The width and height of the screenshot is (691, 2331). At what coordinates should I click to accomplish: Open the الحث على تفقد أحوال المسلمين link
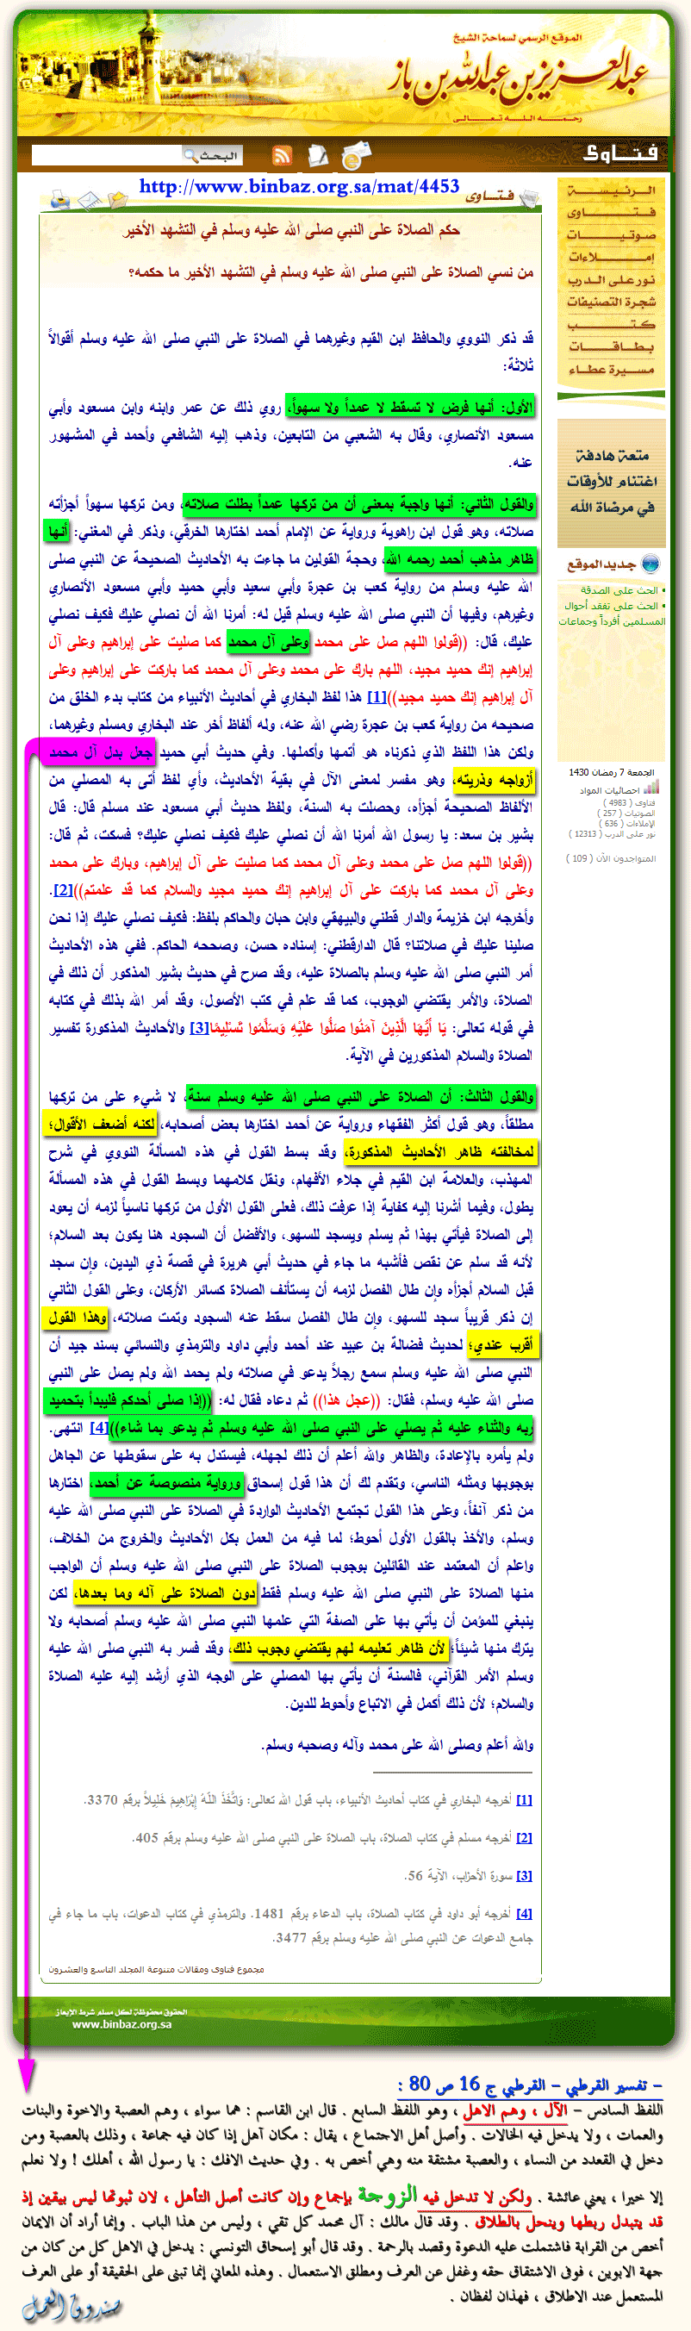pos(612,614)
